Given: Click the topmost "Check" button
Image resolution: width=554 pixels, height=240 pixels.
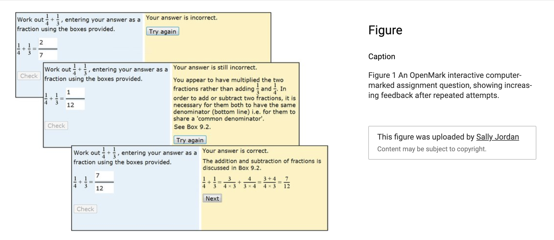Looking at the screenshot, I should [29, 76].
